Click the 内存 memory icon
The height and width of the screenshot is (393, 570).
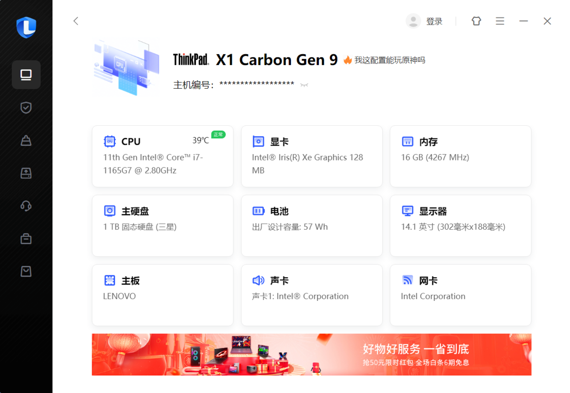(x=407, y=141)
